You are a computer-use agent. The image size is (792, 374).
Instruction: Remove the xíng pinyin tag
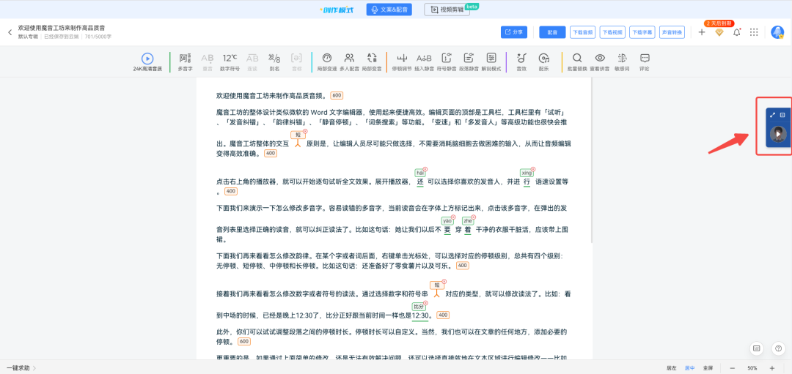(x=533, y=169)
